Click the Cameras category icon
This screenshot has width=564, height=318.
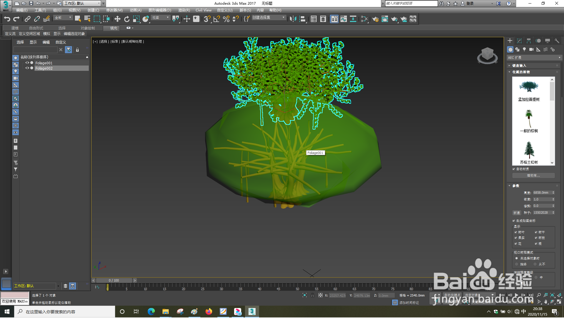pyautogui.click(x=531, y=50)
